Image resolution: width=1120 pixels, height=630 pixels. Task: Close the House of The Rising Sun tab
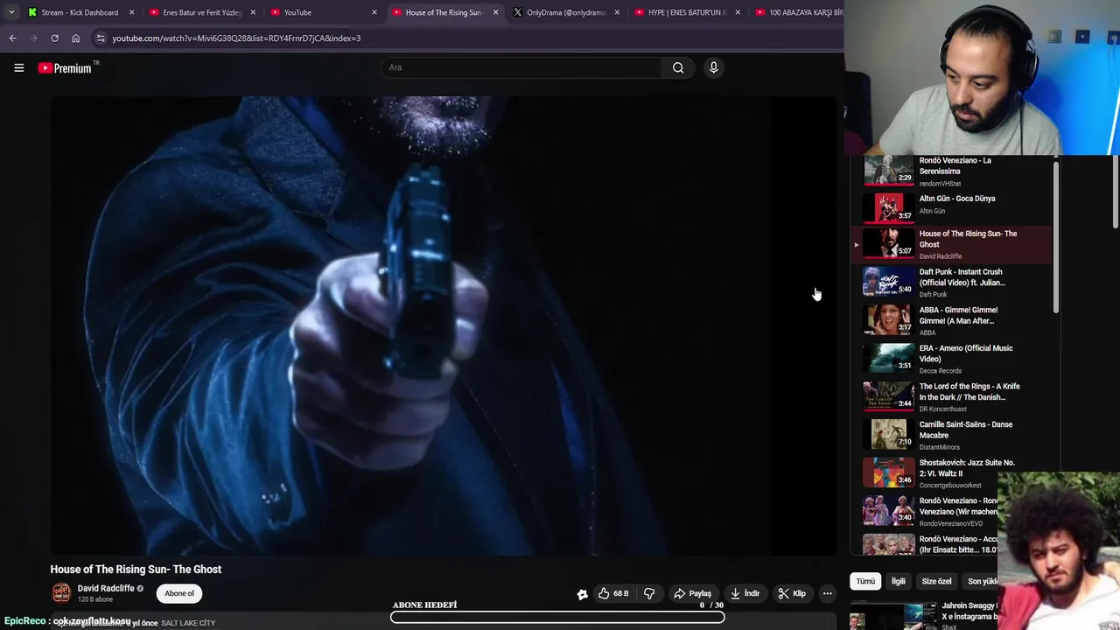tap(495, 12)
